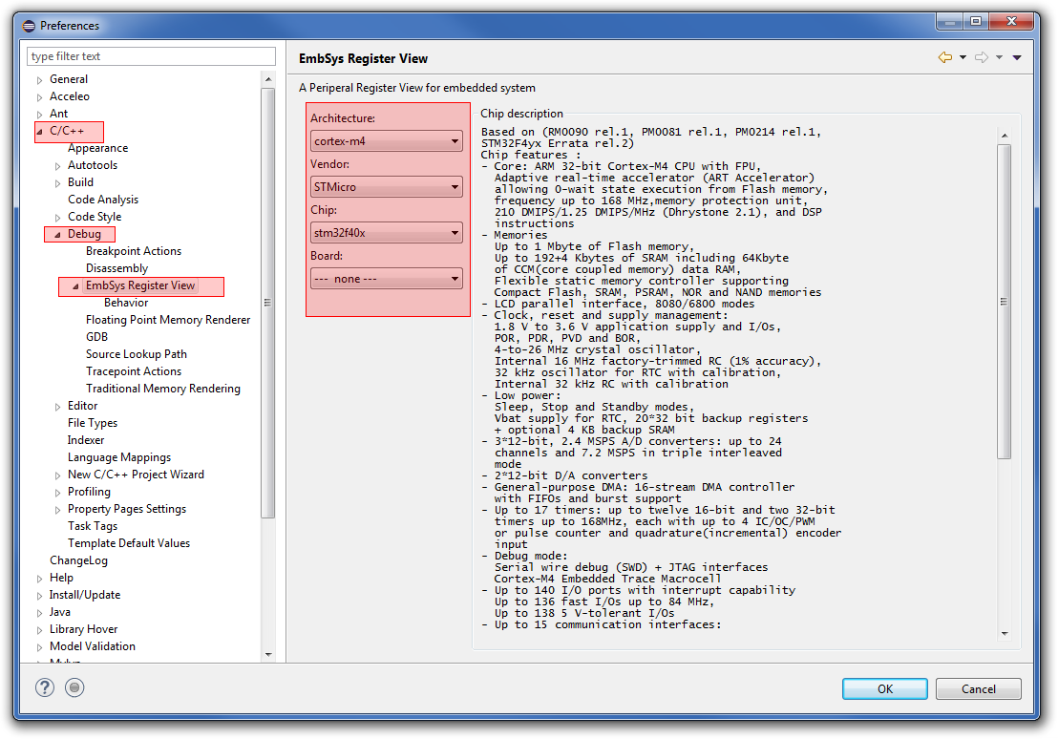Expand the General tree node
This screenshot has width=1058, height=739.
tap(39, 80)
